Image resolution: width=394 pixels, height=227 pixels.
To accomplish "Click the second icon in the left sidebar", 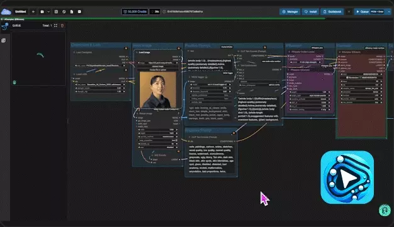I will [x=4, y=40].
